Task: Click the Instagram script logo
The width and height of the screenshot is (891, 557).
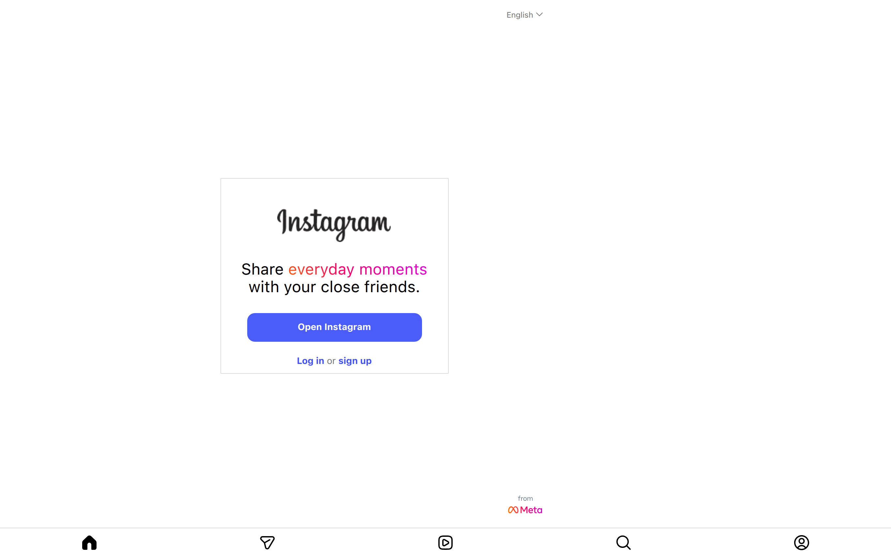Action: pyautogui.click(x=334, y=225)
